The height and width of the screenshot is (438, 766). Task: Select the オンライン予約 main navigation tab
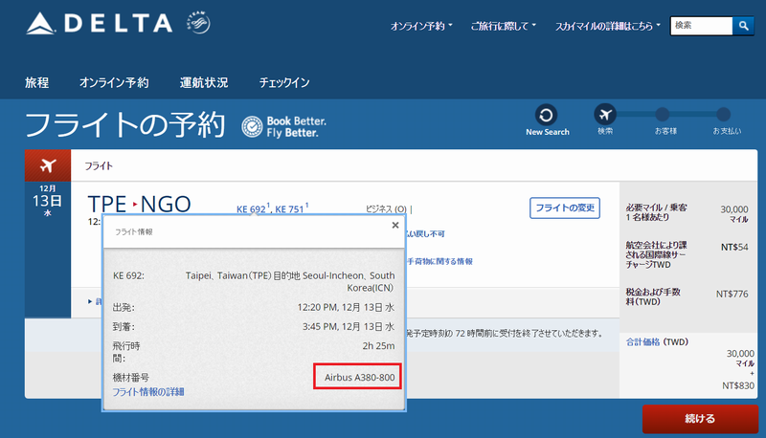point(114,82)
